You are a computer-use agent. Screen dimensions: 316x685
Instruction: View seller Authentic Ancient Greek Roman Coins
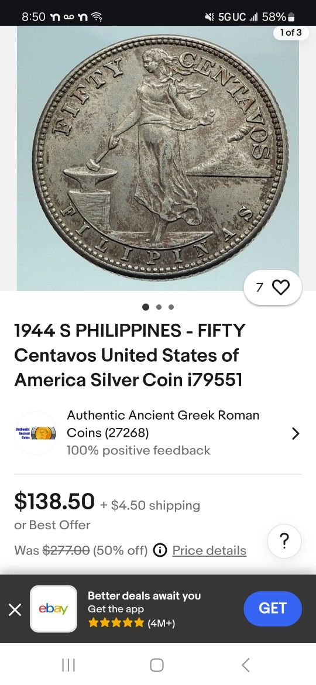click(x=163, y=424)
